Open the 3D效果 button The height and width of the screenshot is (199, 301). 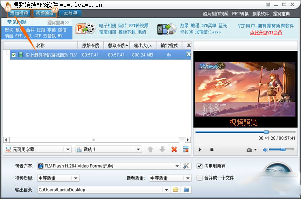(x=70, y=13)
